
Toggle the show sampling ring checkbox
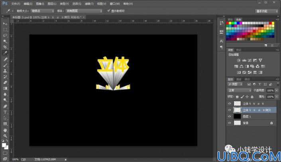click(x=108, y=11)
